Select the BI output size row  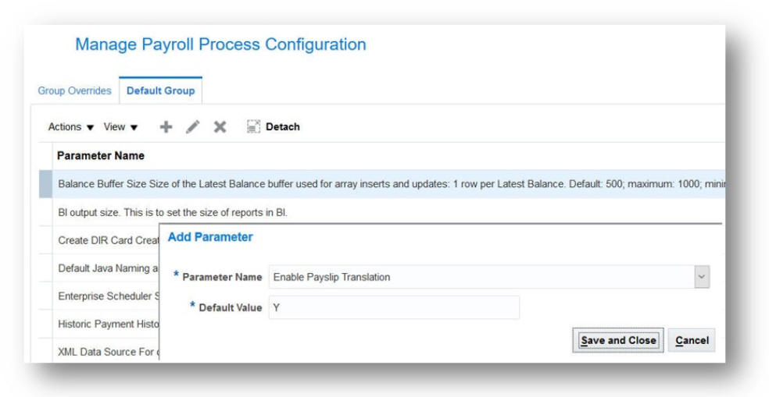pyautogui.click(x=173, y=212)
